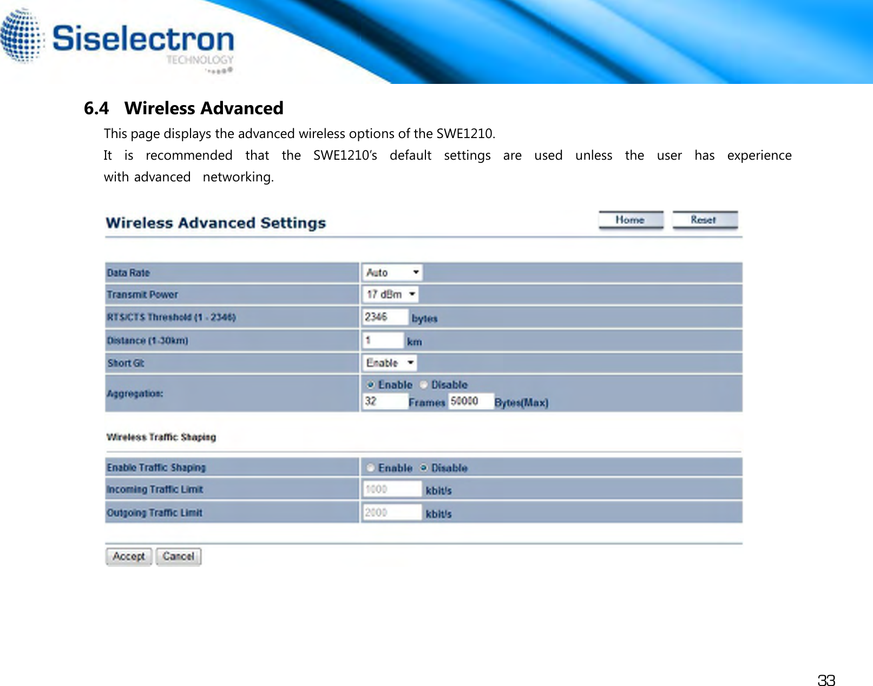The height and width of the screenshot is (686, 873).
Task: Open the Transmit Power dropdown
Action: click(x=390, y=295)
